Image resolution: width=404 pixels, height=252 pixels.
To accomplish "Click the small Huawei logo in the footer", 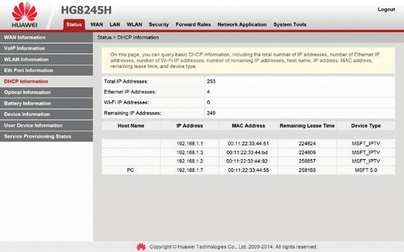I will pyautogui.click(x=141, y=247).
